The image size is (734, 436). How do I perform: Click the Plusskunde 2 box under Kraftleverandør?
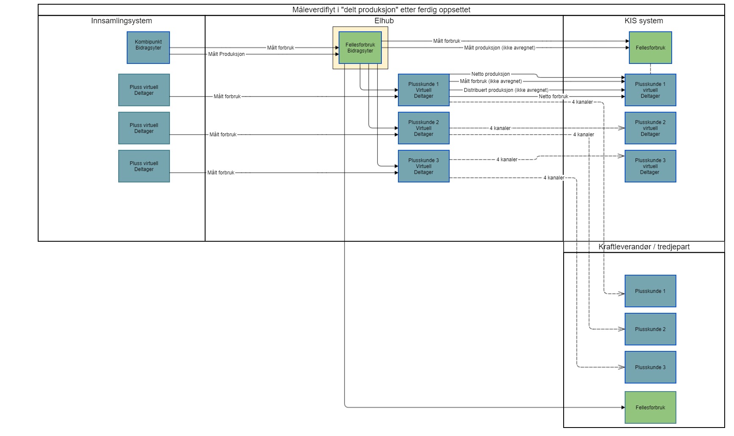point(650,329)
